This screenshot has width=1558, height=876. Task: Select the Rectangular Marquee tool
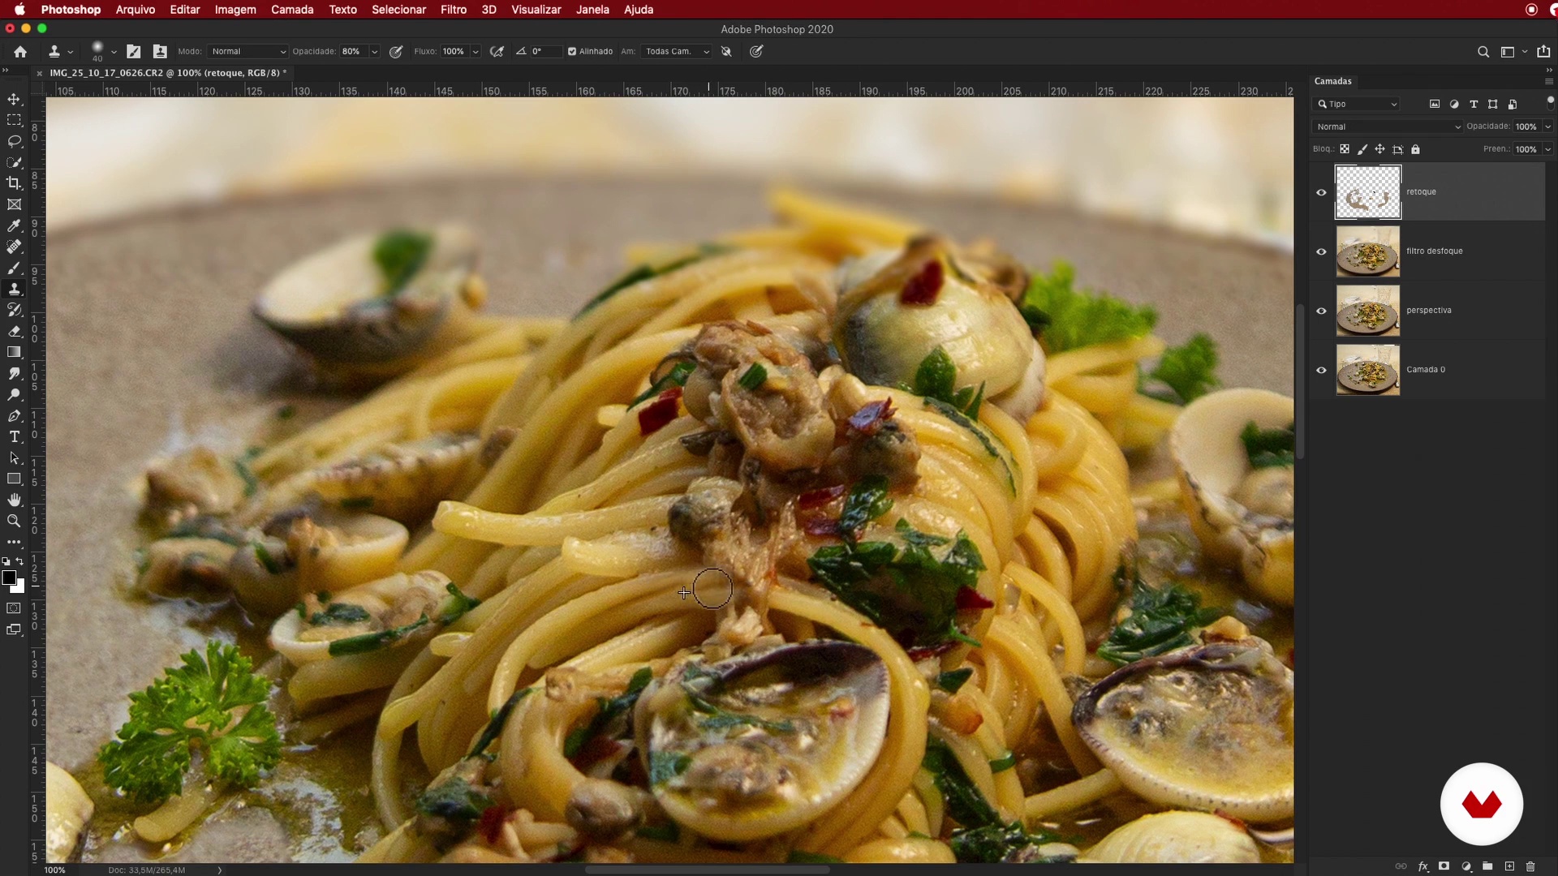(14, 120)
